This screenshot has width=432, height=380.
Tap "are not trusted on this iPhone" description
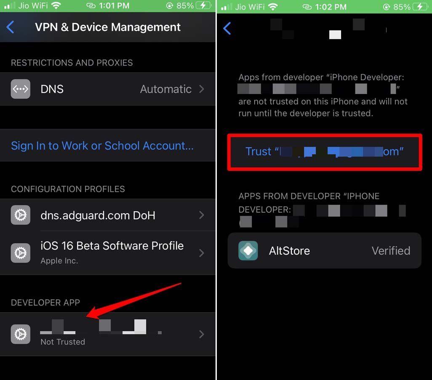pos(323,107)
